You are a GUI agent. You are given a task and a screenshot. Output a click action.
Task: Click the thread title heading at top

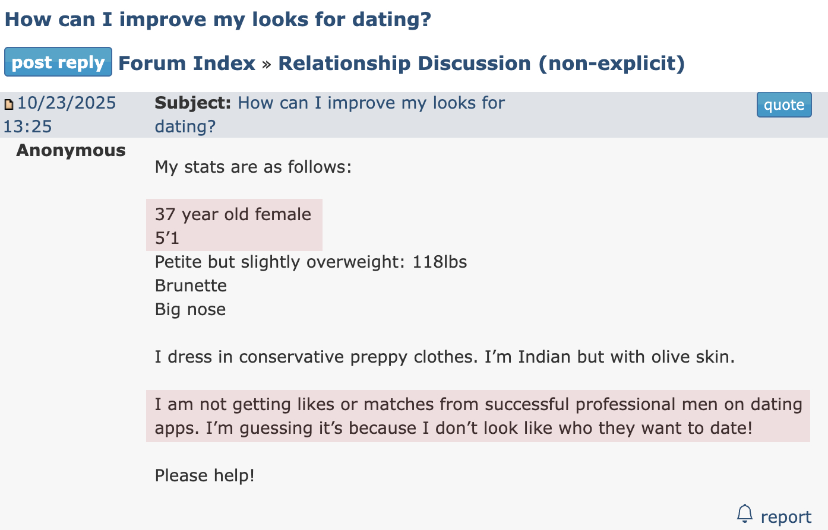[x=217, y=19]
